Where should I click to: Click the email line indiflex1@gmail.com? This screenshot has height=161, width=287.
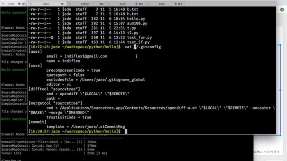click(77, 56)
